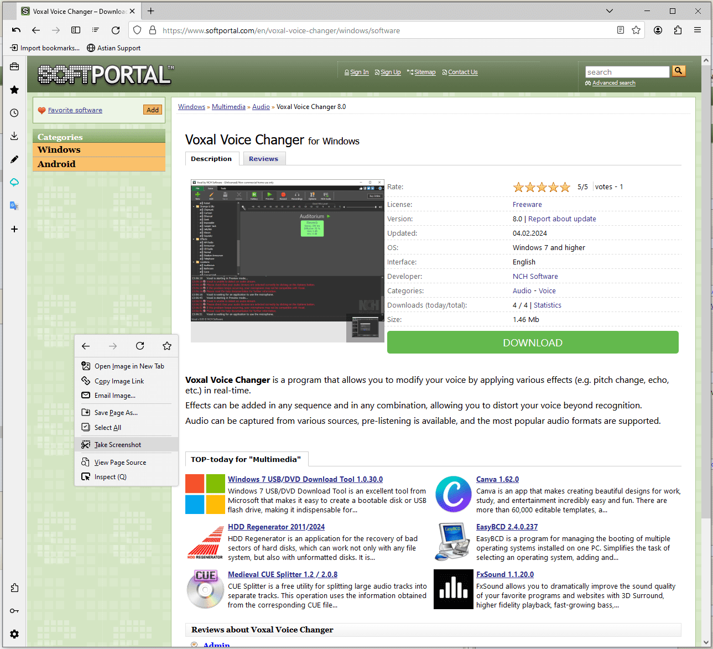
Task: Bookmark this page with the address bar star
Action: tap(636, 30)
